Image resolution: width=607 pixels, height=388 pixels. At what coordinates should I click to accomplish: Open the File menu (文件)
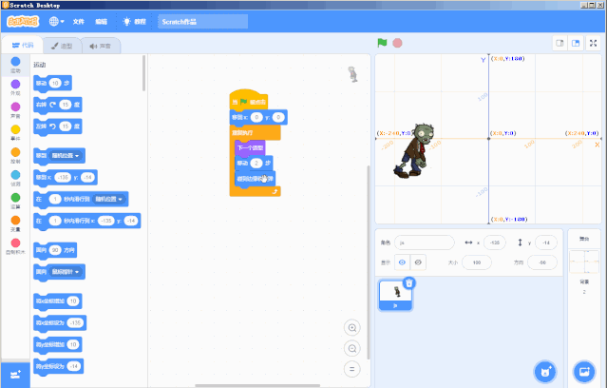79,22
